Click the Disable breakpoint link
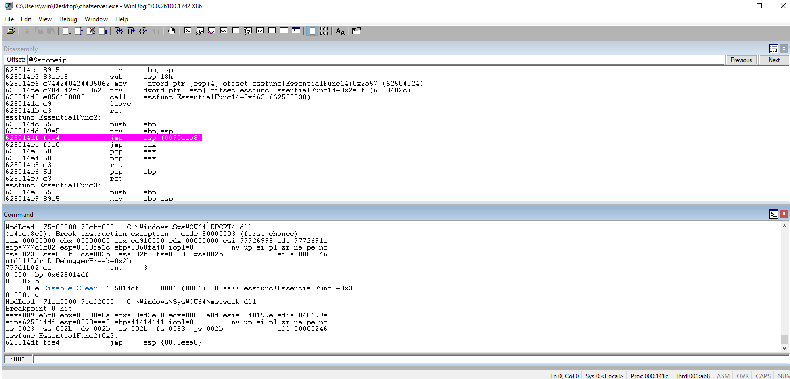Image resolution: width=790 pixels, height=379 pixels. pyautogui.click(x=56, y=288)
